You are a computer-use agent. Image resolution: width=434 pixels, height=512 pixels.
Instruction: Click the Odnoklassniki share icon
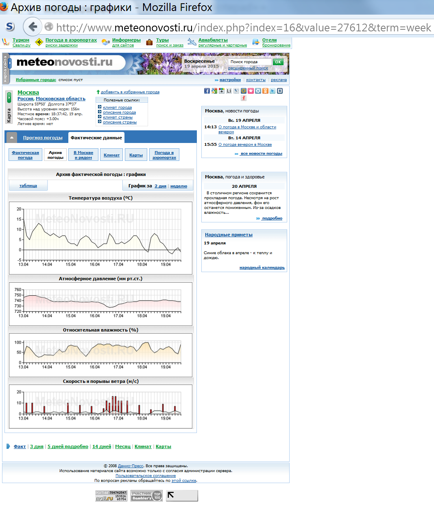(265, 91)
